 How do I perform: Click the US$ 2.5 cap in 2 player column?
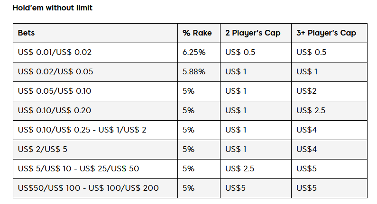click(x=240, y=169)
